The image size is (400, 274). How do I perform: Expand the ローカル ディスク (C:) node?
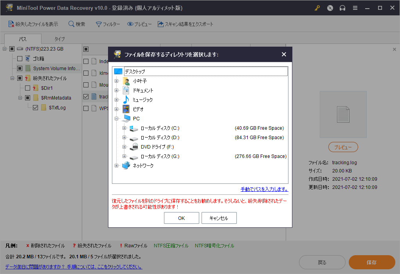(124, 128)
